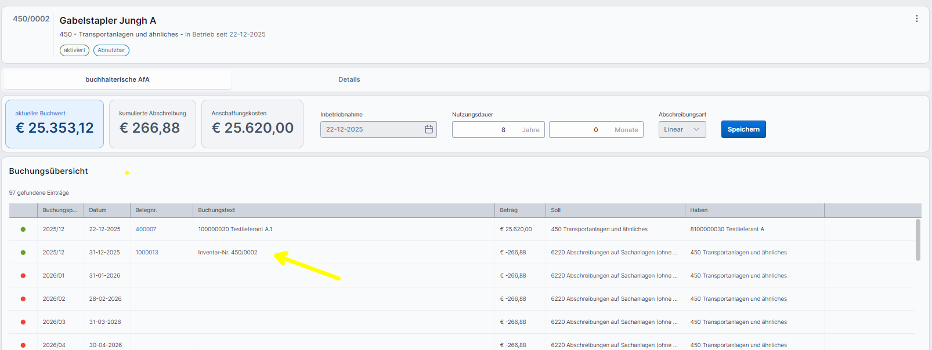Image resolution: width=932 pixels, height=350 pixels.
Task: Expand the Abschreibungsart Linear dropdown
Action: pyautogui.click(x=682, y=129)
